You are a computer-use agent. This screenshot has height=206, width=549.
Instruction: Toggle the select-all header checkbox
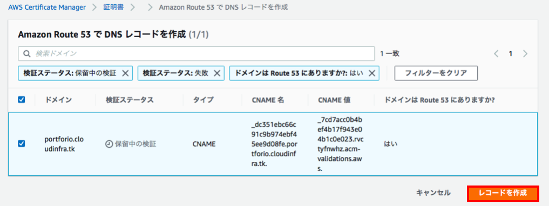pos(22,100)
